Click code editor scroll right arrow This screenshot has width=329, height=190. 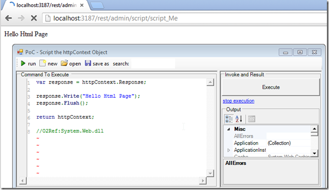203,181
